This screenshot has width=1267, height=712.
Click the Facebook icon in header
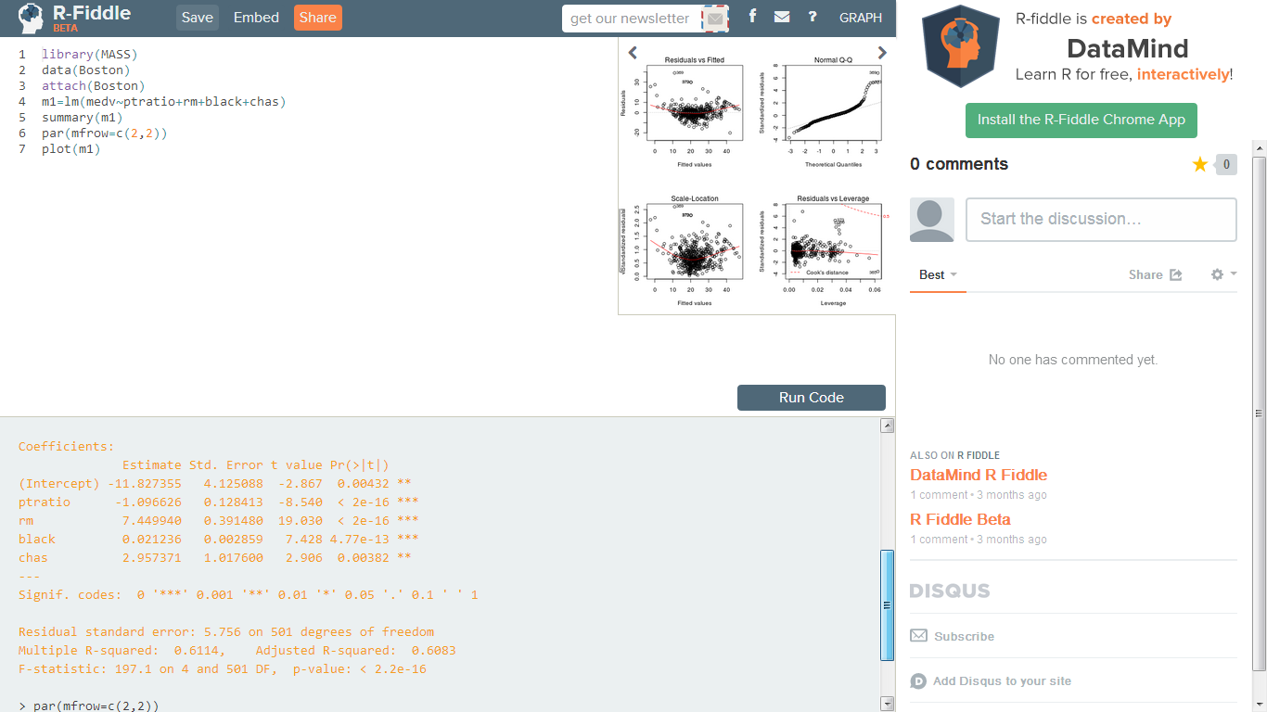(752, 17)
